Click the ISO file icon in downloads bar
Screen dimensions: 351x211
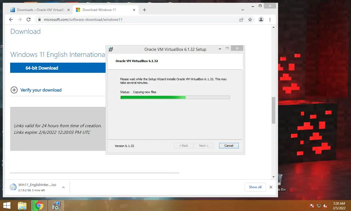click(13, 187)
